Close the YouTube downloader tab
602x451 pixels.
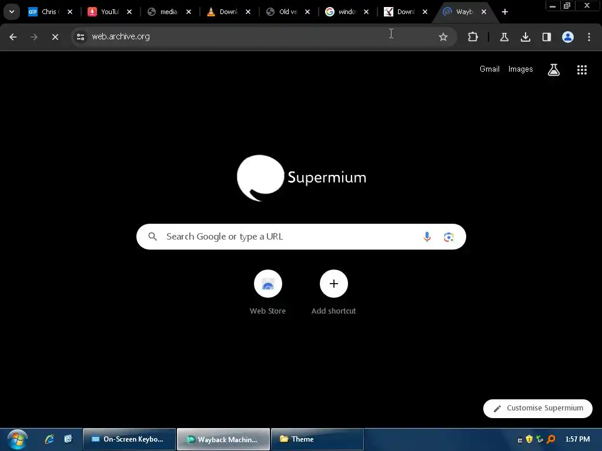[129, 12]
